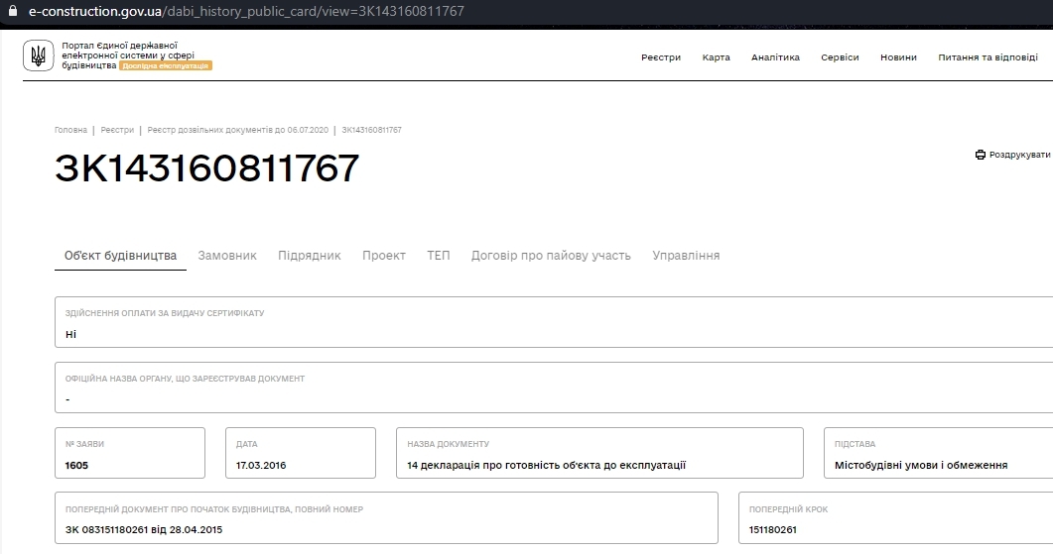This screenshot has width=1053, height=554.
Task: Click the Дослідна експлуатація badge
Action: point(166,65)
